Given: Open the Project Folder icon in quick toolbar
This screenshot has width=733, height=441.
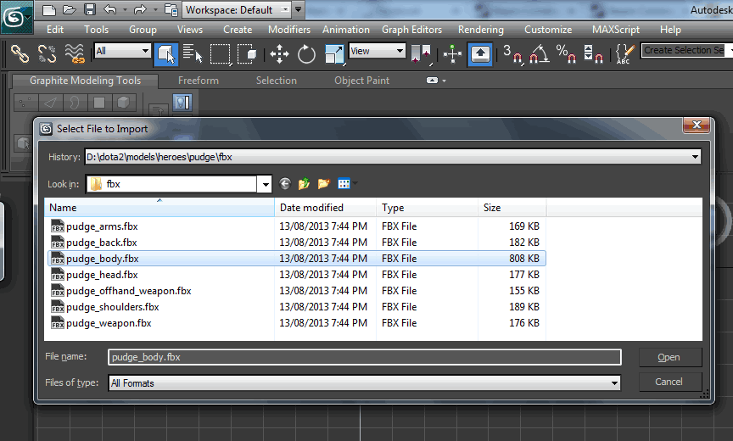Looking at the screenshot, I should [x=171, y=10].
